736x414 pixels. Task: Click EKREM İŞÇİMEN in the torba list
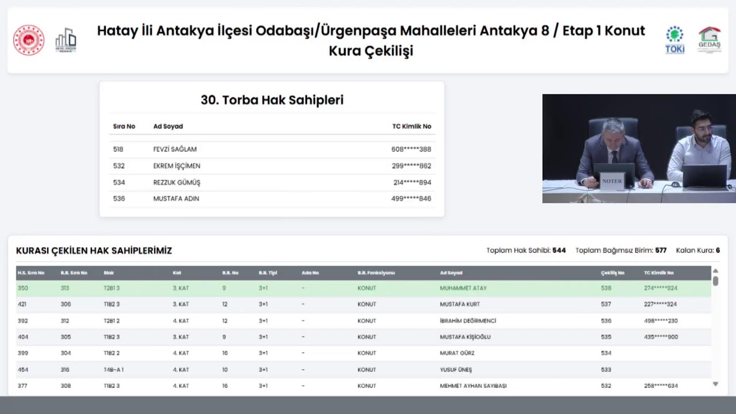click(177, 166)
